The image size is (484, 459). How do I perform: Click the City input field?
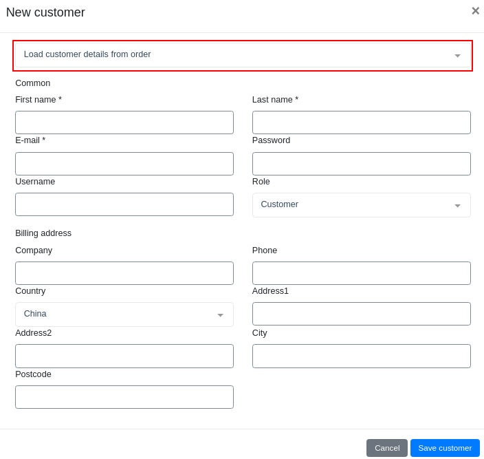[361, 356]
